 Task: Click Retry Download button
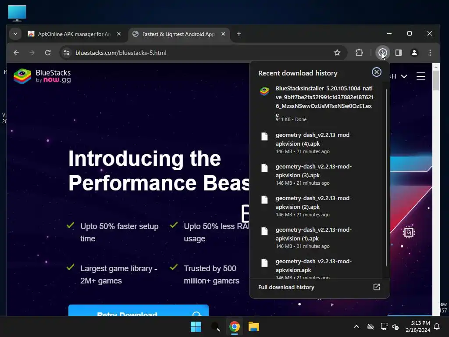coord(138,311)
